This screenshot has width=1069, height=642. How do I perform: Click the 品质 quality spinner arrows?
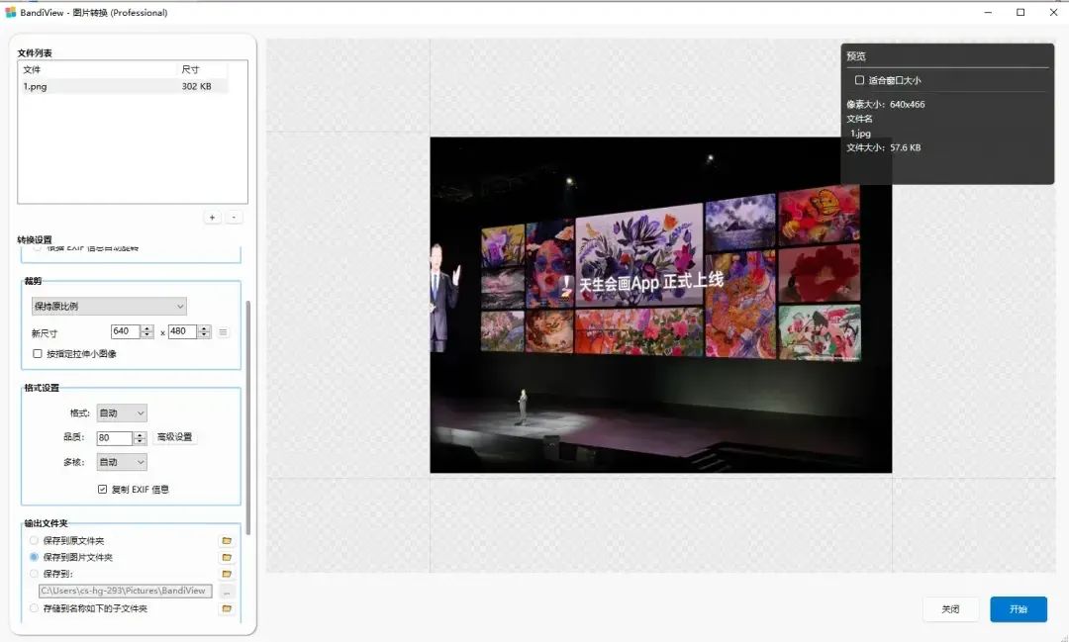(x=140, y=438)
